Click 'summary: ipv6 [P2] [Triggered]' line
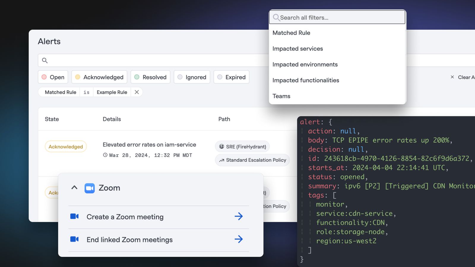The width and height of the screenshot is (475, 267). coord(391,186)
